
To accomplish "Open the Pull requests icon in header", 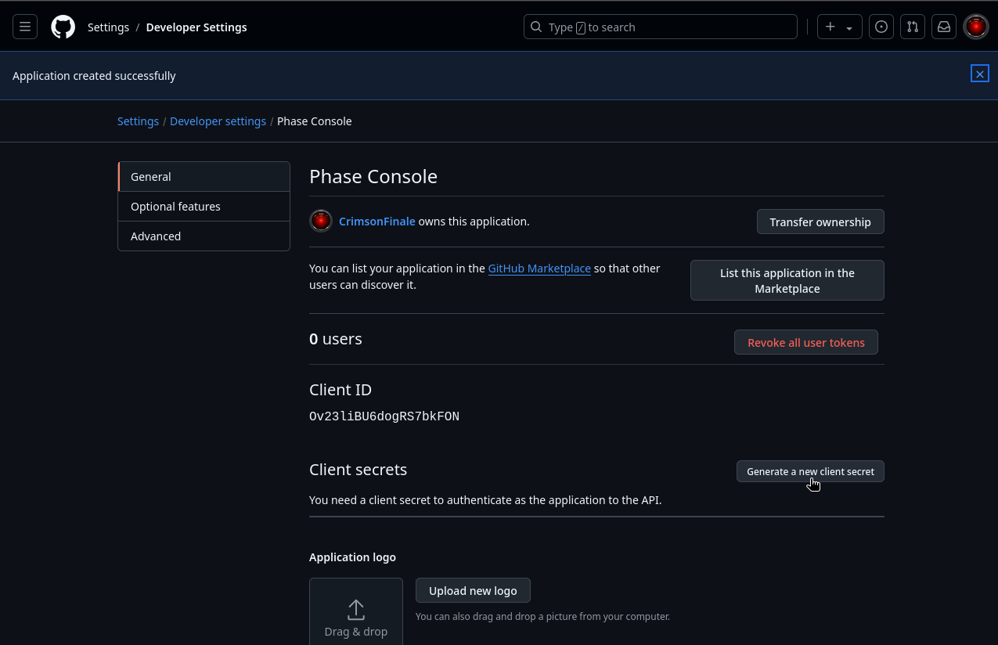I will click(x=913, y=27).
